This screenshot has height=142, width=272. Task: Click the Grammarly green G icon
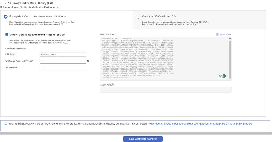click(x=224, y=76)
